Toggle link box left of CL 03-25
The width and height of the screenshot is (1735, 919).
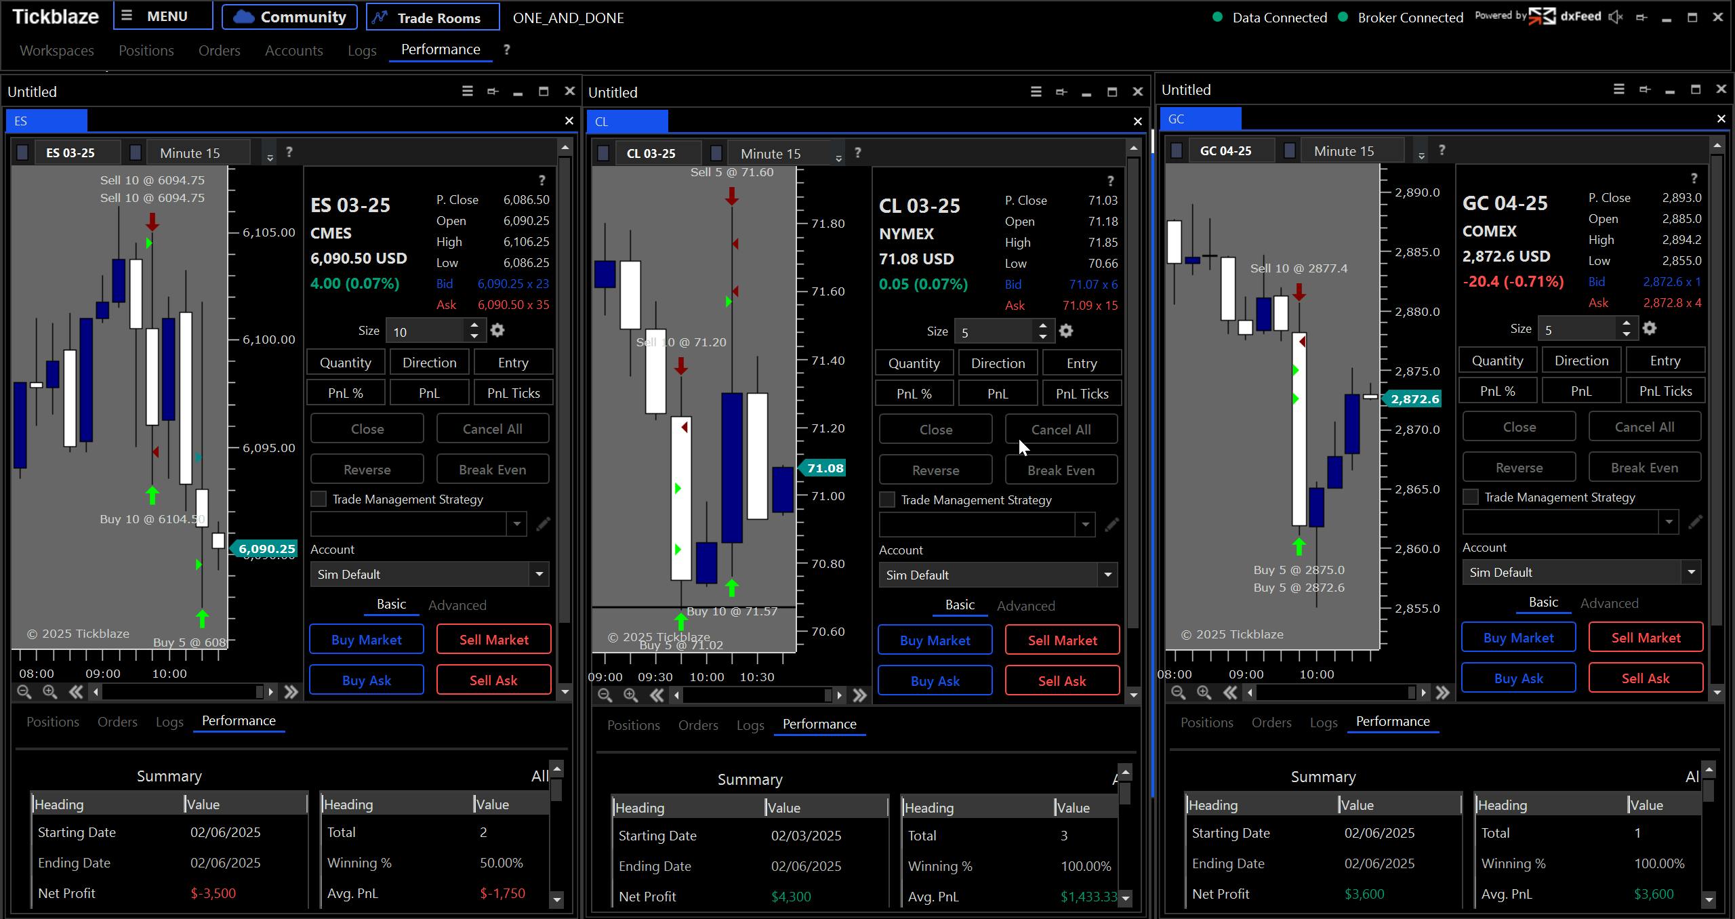tap(603, 153)
